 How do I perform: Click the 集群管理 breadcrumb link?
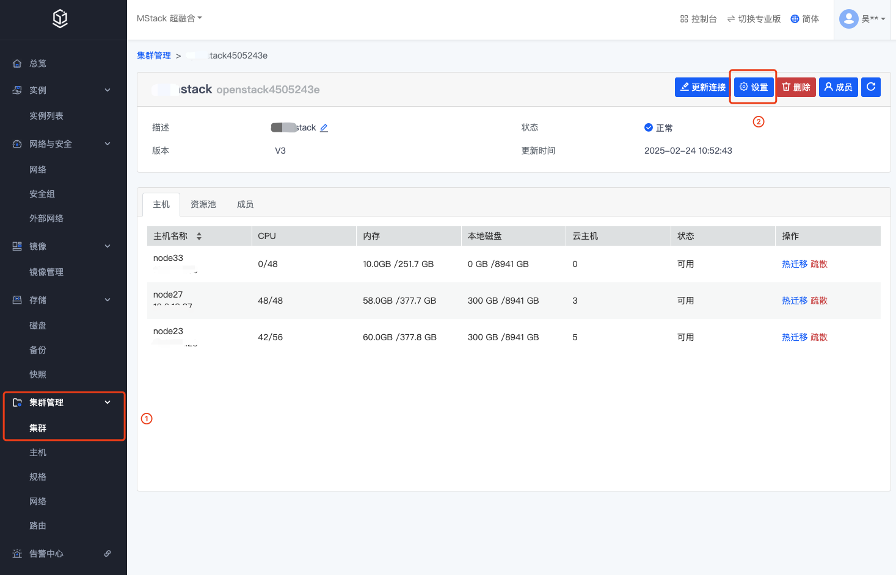(x=154, y=55)
